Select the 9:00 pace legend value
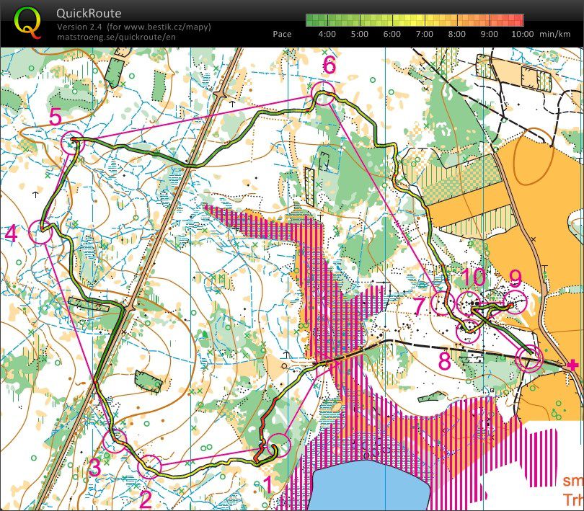The width and height of the screenshot is (584, 511). 489,34
